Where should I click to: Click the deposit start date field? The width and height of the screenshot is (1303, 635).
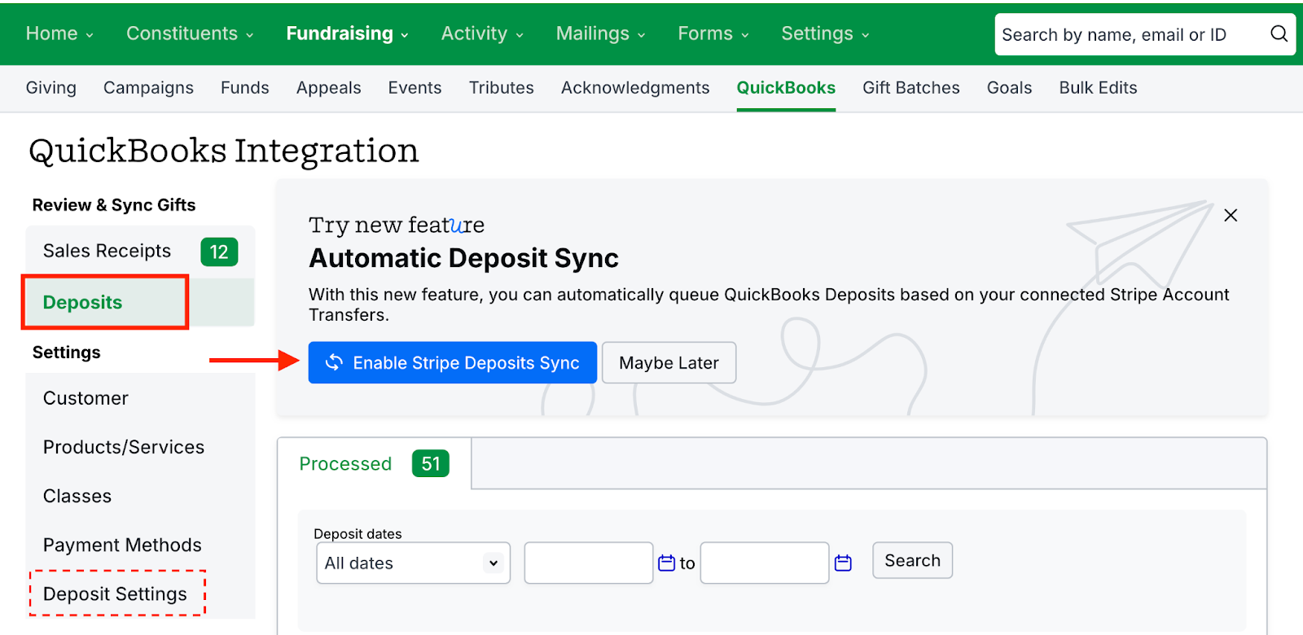[588, 563]
